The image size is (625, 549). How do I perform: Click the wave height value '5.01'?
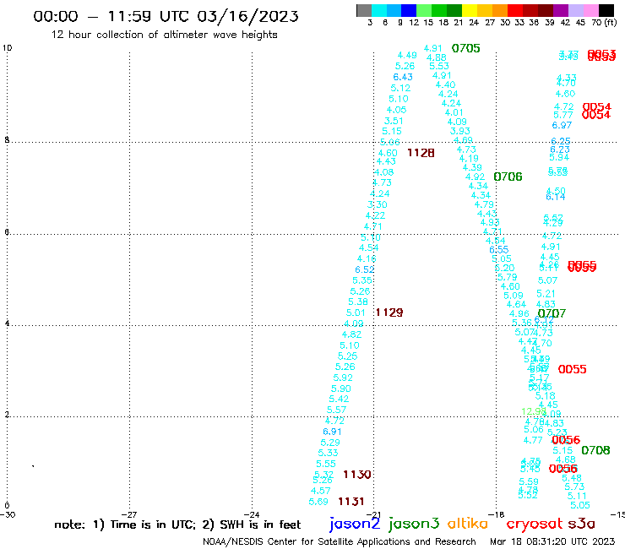pyautogui.click(x=356, y=313)
